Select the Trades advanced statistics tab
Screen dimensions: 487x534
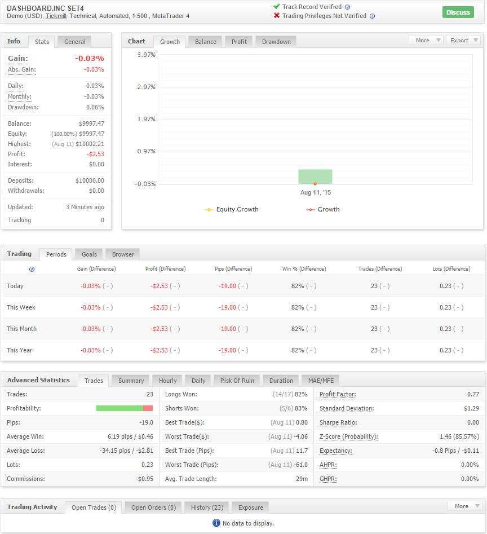tap(94, 381)
